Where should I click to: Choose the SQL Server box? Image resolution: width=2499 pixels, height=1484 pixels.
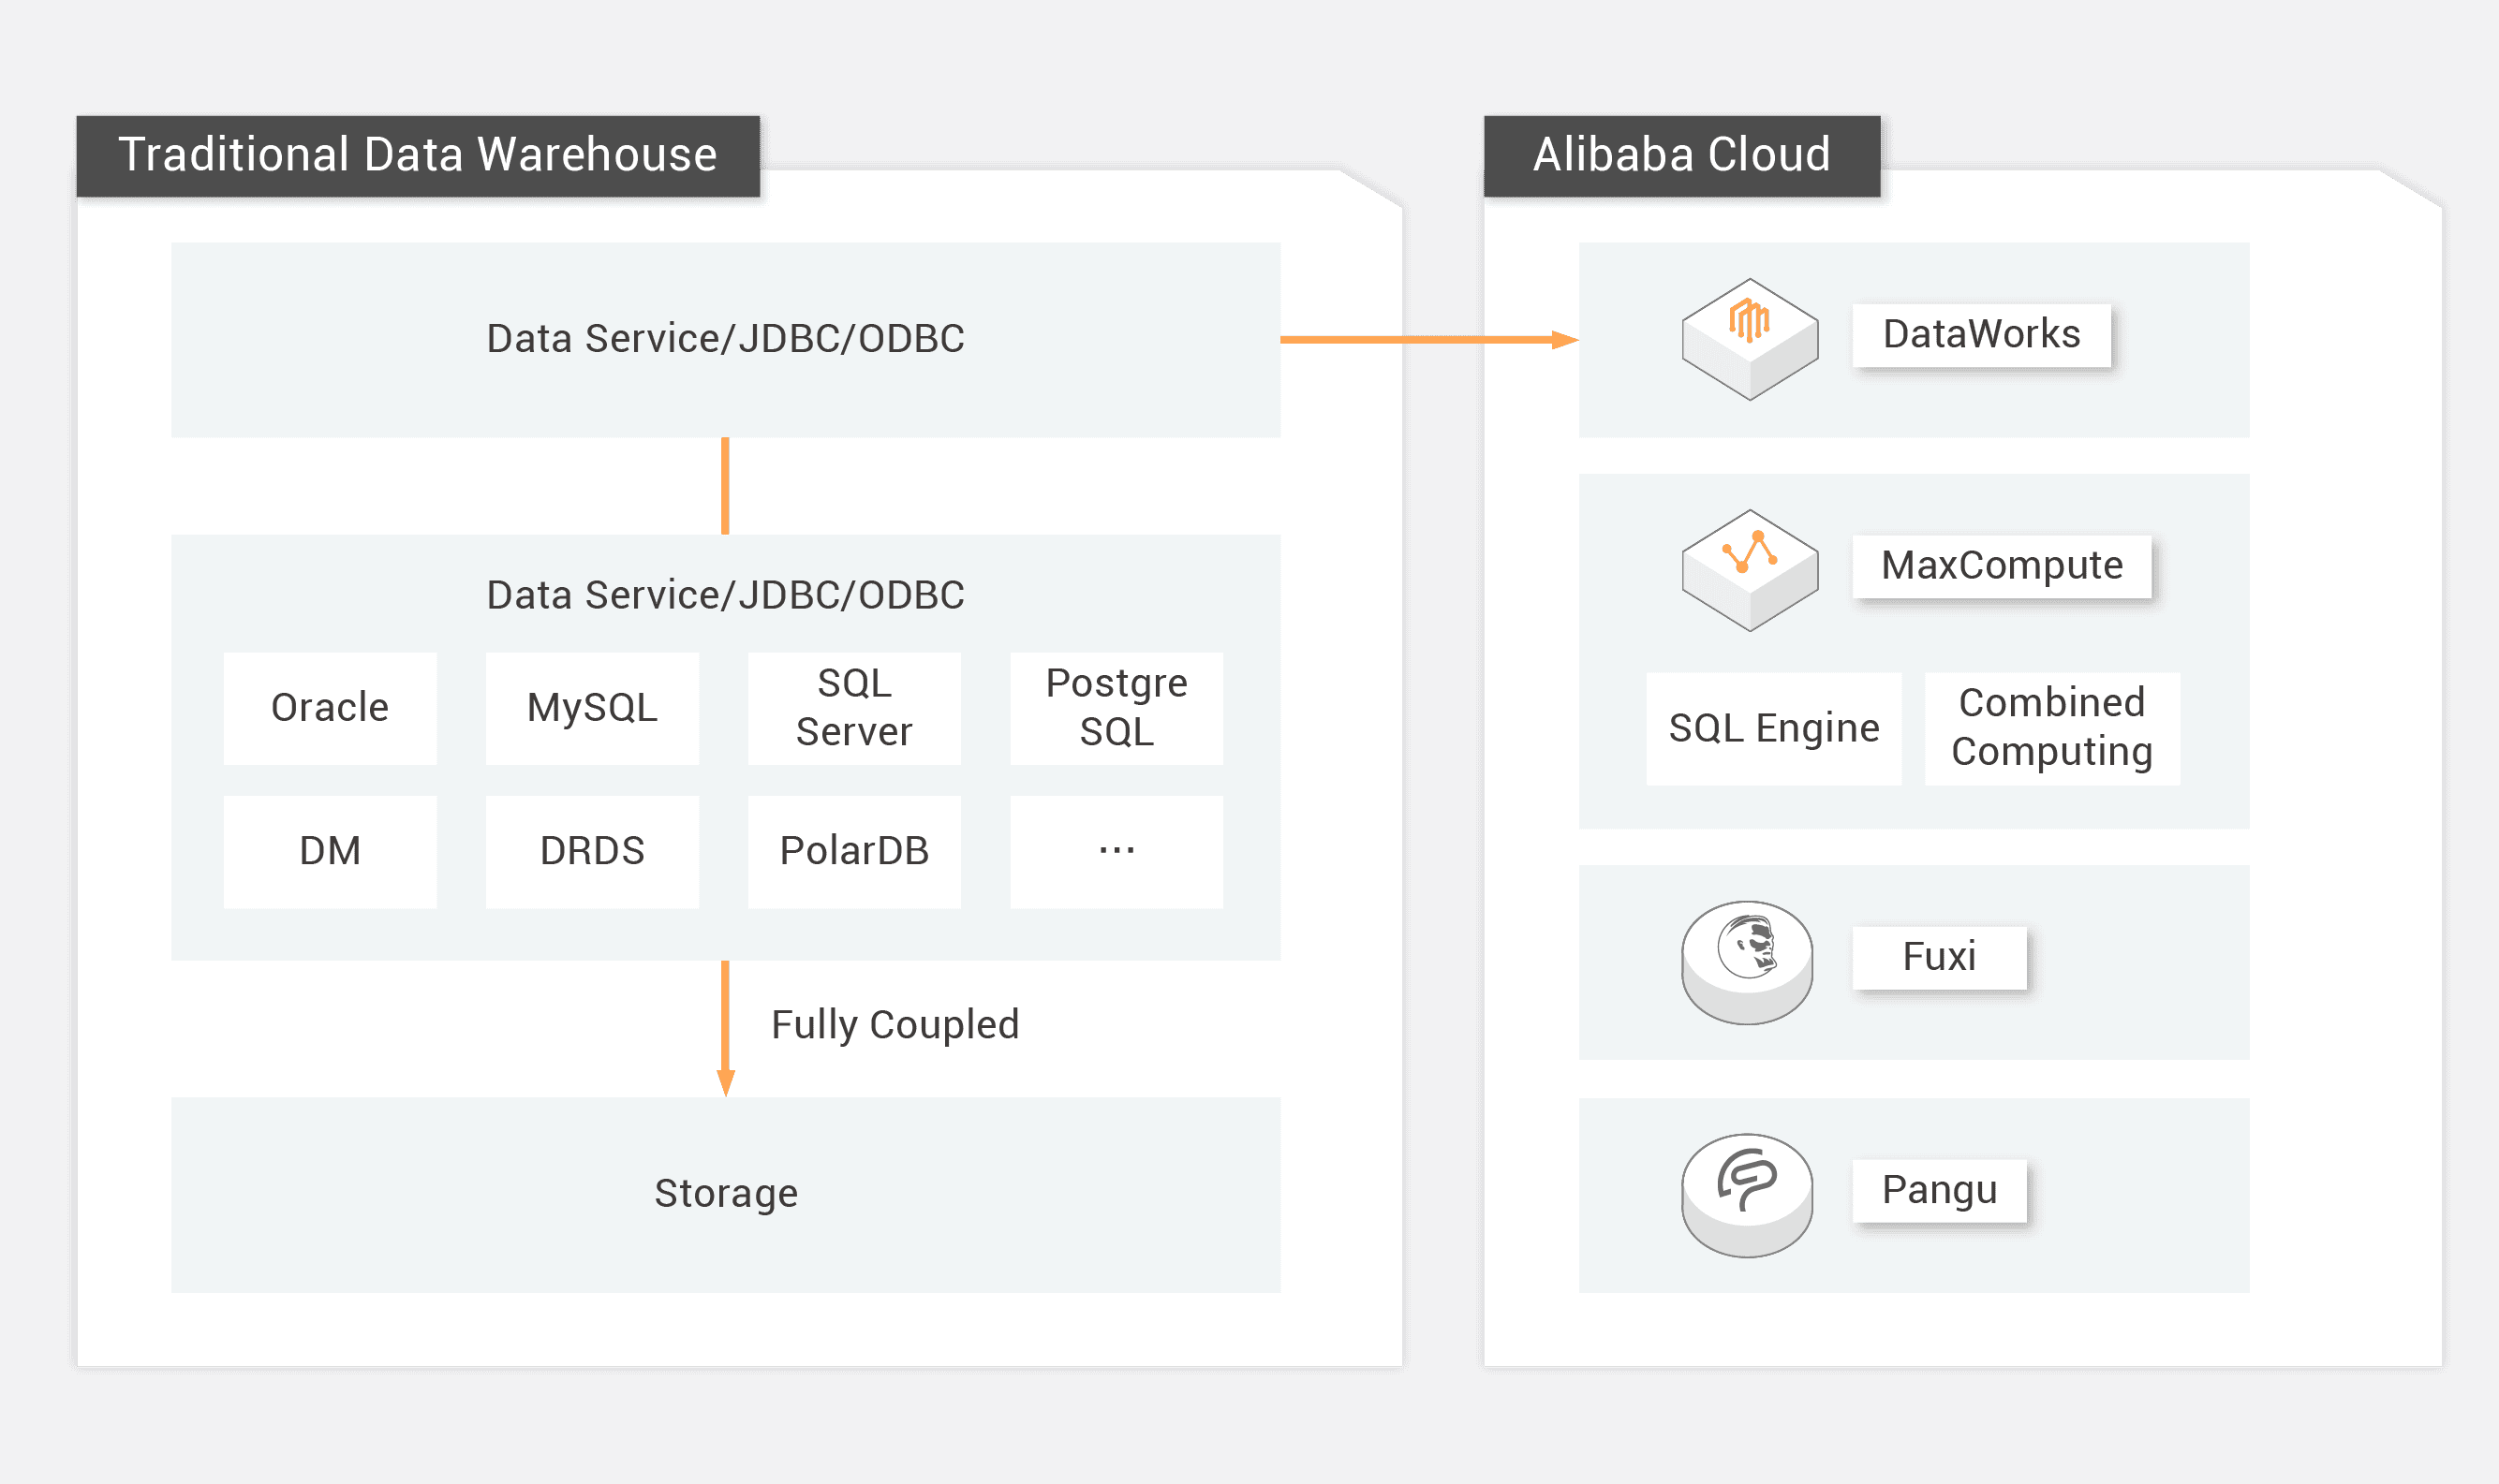[854, 708]
